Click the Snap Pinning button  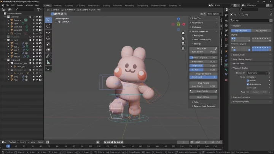(203, 83)
